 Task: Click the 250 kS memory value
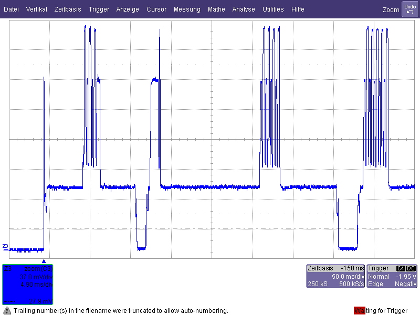point(318,284)
